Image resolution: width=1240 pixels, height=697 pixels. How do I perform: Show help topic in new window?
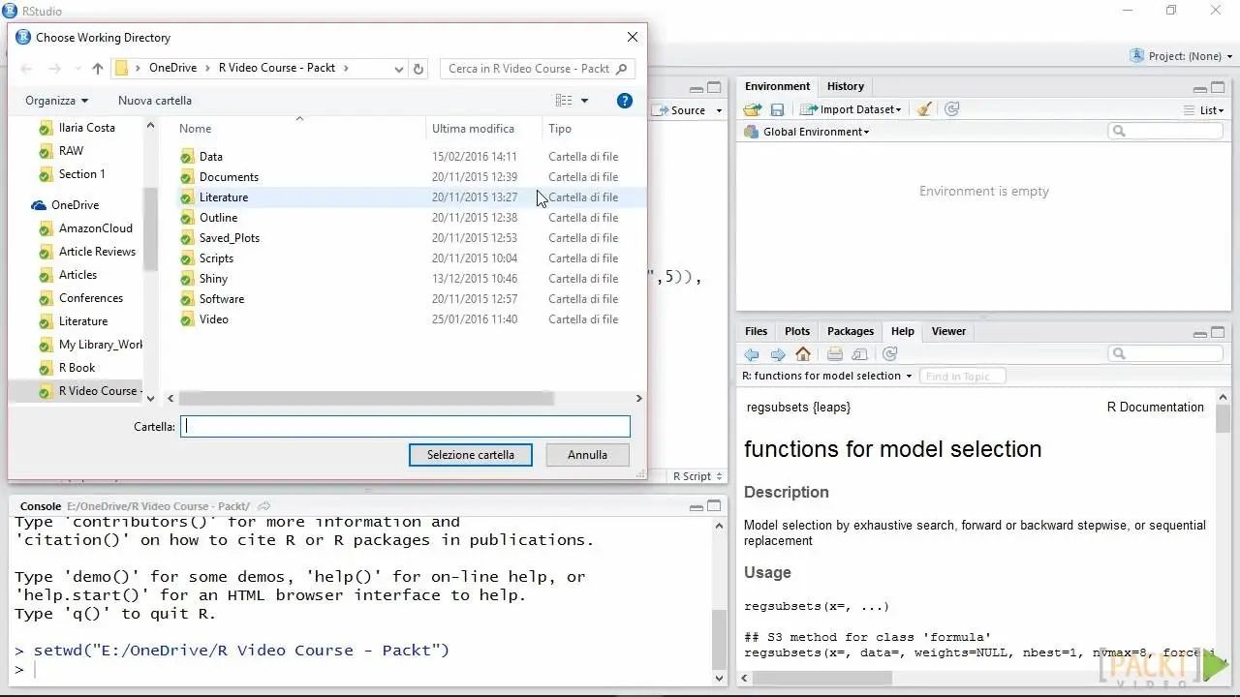coord(860,354)
